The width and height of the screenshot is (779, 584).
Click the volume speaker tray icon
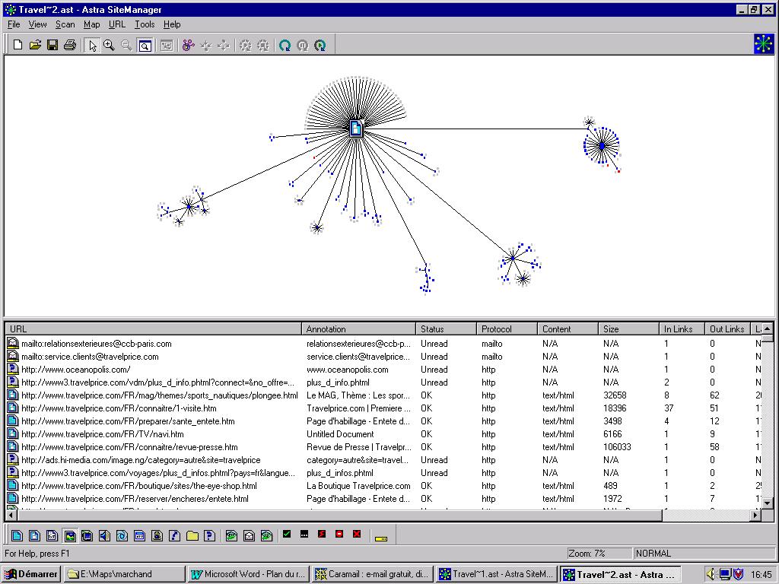711,574
